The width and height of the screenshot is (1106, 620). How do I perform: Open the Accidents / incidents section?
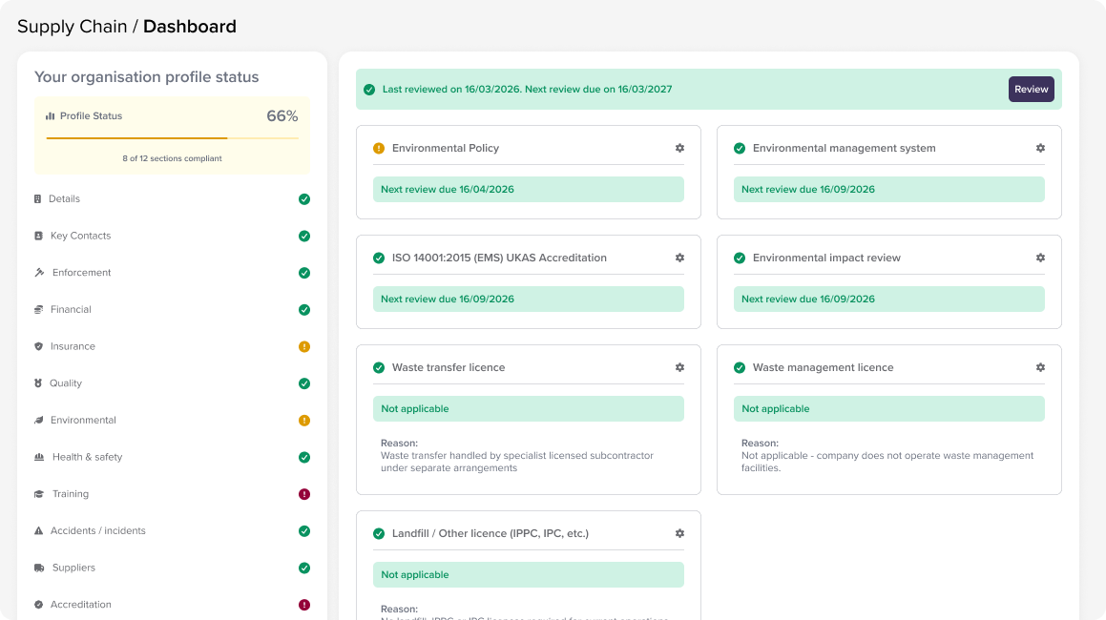pos(97,530)
